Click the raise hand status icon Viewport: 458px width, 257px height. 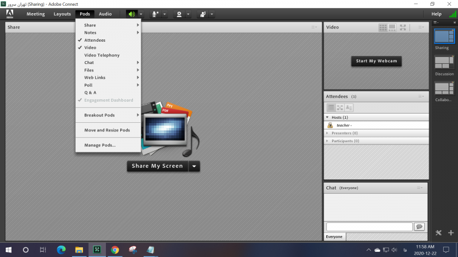[x=203, y=14]
